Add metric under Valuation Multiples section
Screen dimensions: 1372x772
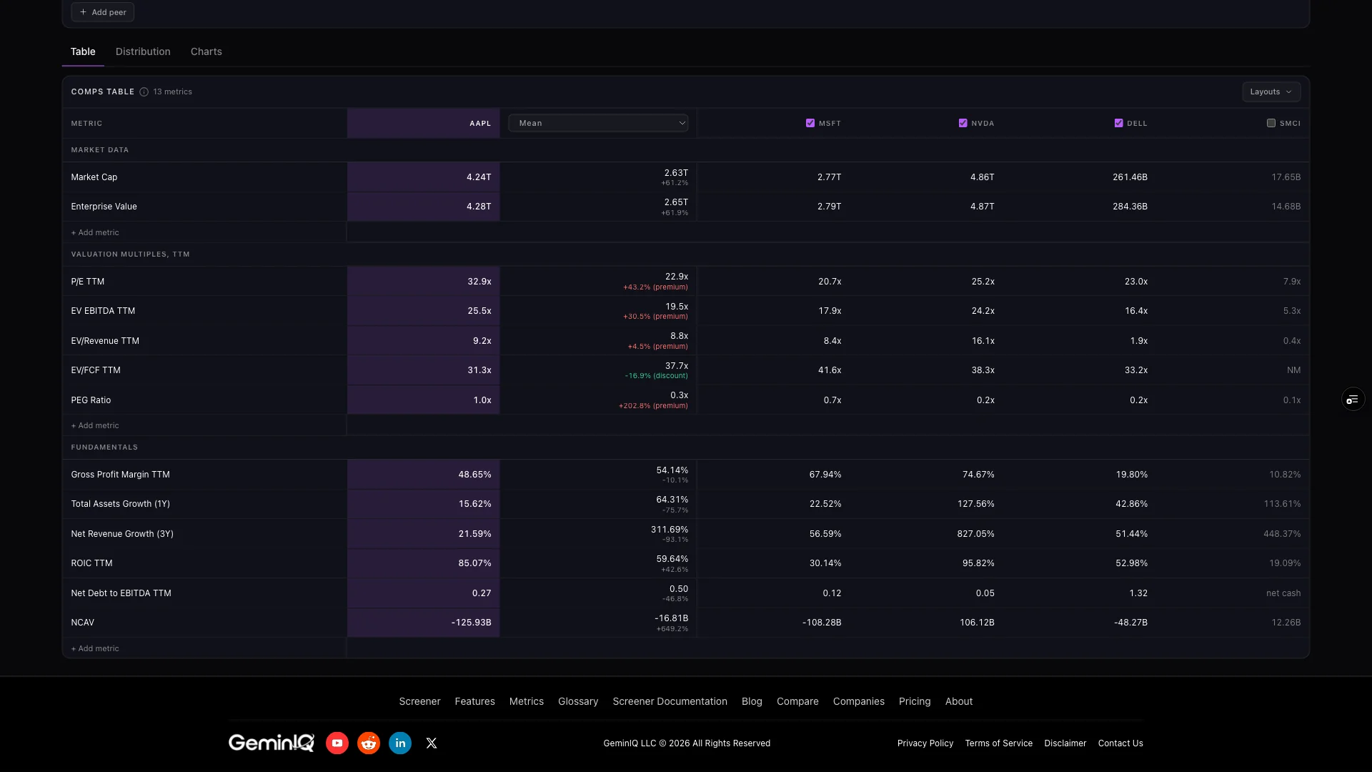click(95, 425)
